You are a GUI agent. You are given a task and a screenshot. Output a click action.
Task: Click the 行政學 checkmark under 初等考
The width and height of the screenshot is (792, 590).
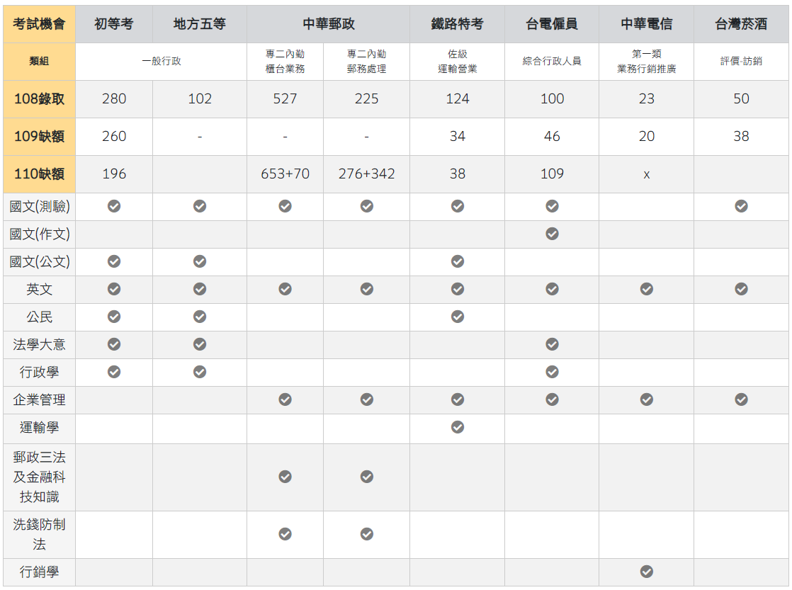pos(114,372)
